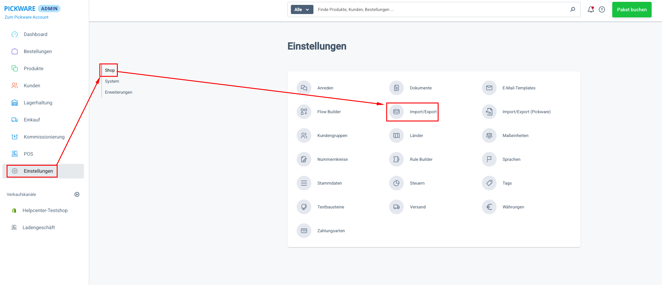The image size is (662, 285).
Task: Go to Lagerhaltung in sidebar
Action: (38, 103)
